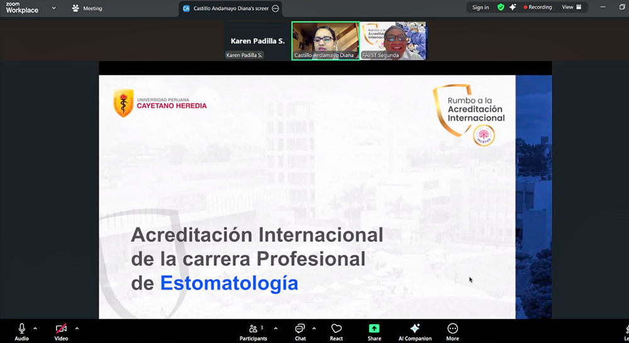Viewport: 629px width, 343px height.
Task: Click the red Recording indicator
Action: (538, 7)
